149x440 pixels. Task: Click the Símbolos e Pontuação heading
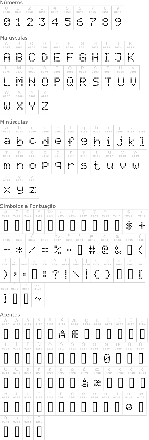tap(28, 206)
